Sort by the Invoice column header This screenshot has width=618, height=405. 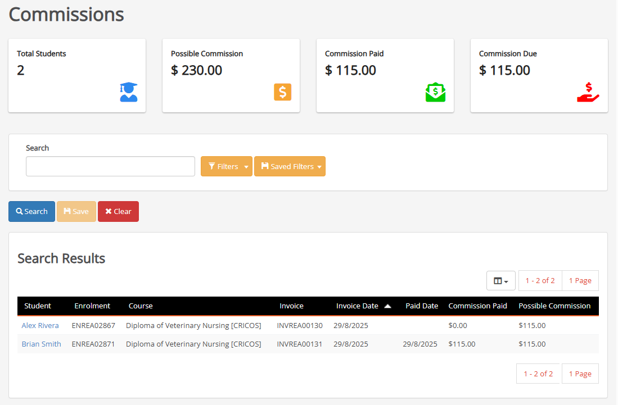[292, 306]
